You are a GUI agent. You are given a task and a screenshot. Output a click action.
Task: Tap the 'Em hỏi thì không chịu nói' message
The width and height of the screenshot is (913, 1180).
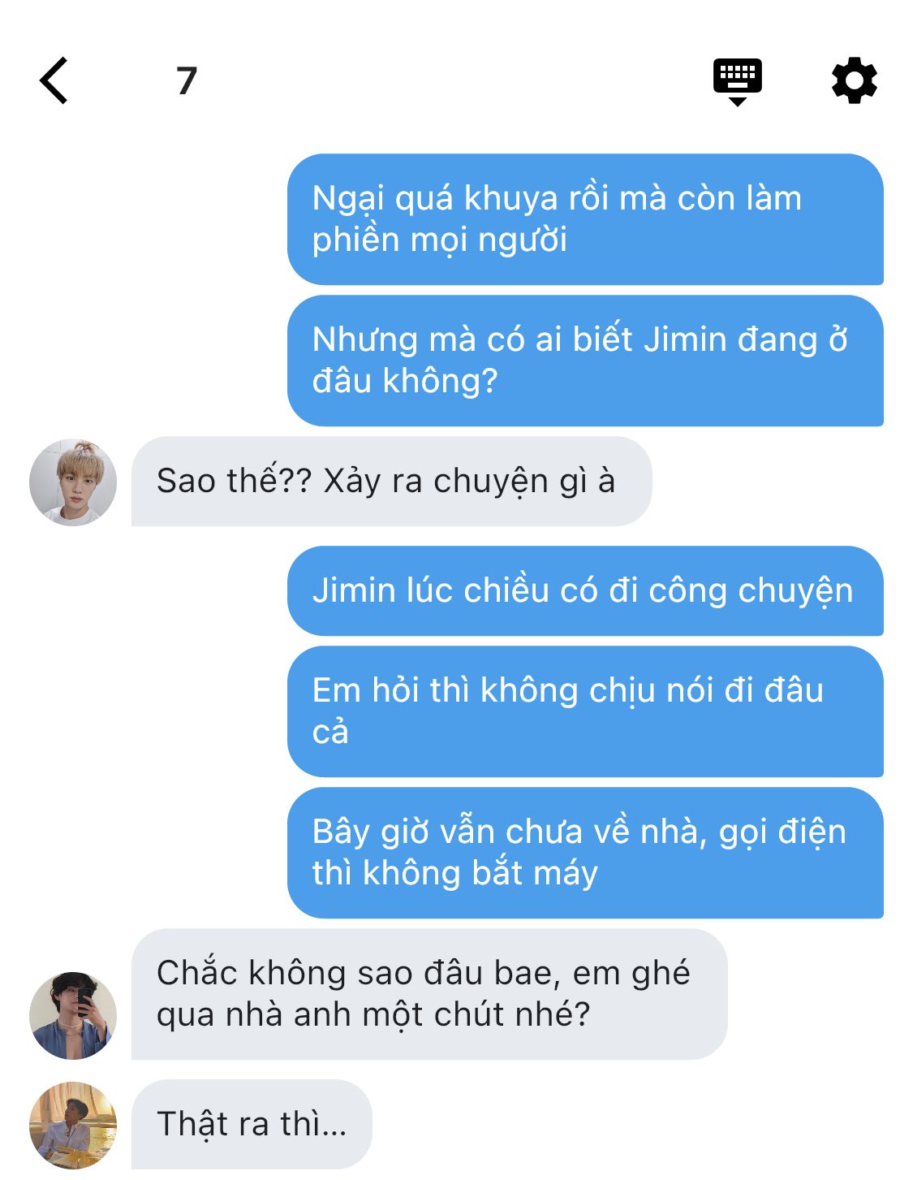click(x=585, y=711)
